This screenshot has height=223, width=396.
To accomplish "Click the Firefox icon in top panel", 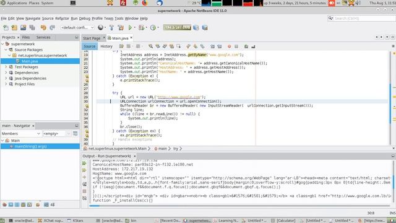I will click(145, 2).
